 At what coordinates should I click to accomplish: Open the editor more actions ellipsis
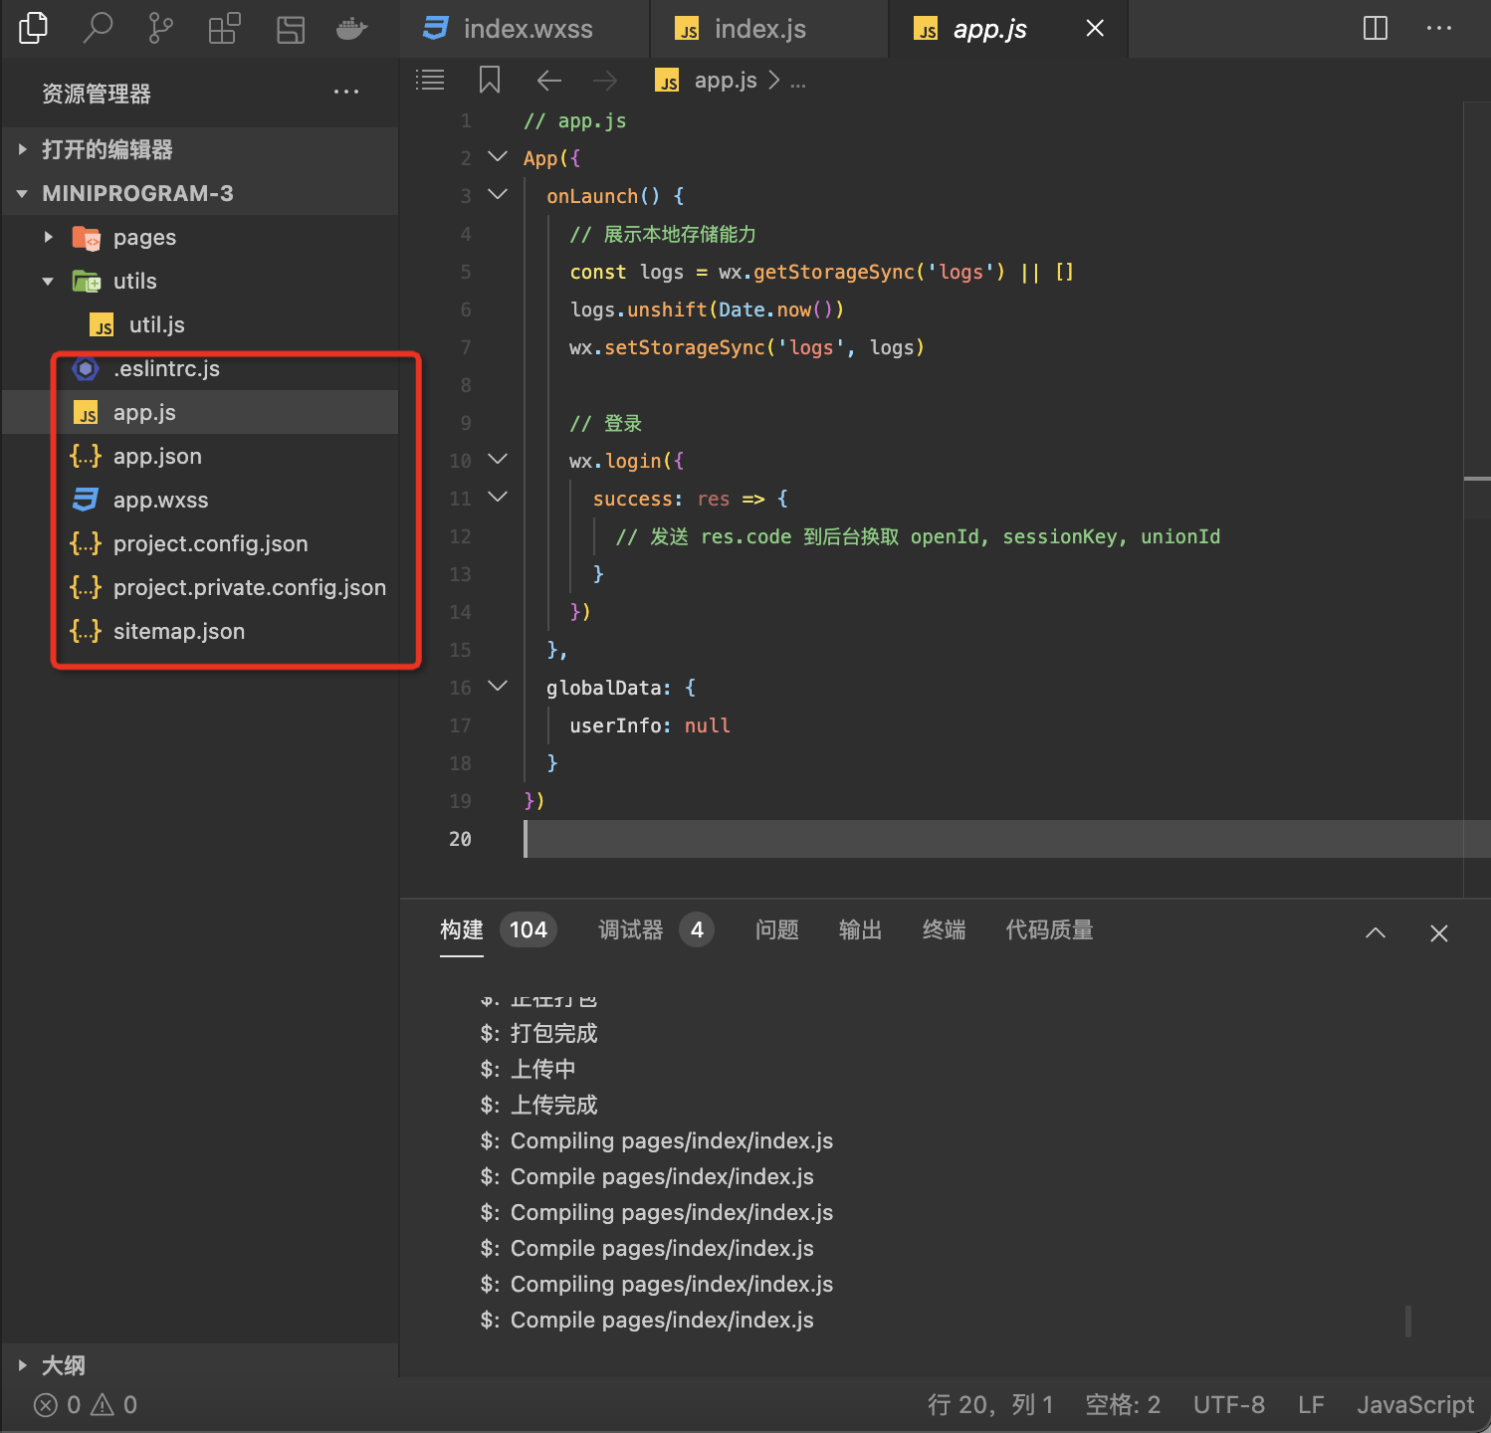1439,29
